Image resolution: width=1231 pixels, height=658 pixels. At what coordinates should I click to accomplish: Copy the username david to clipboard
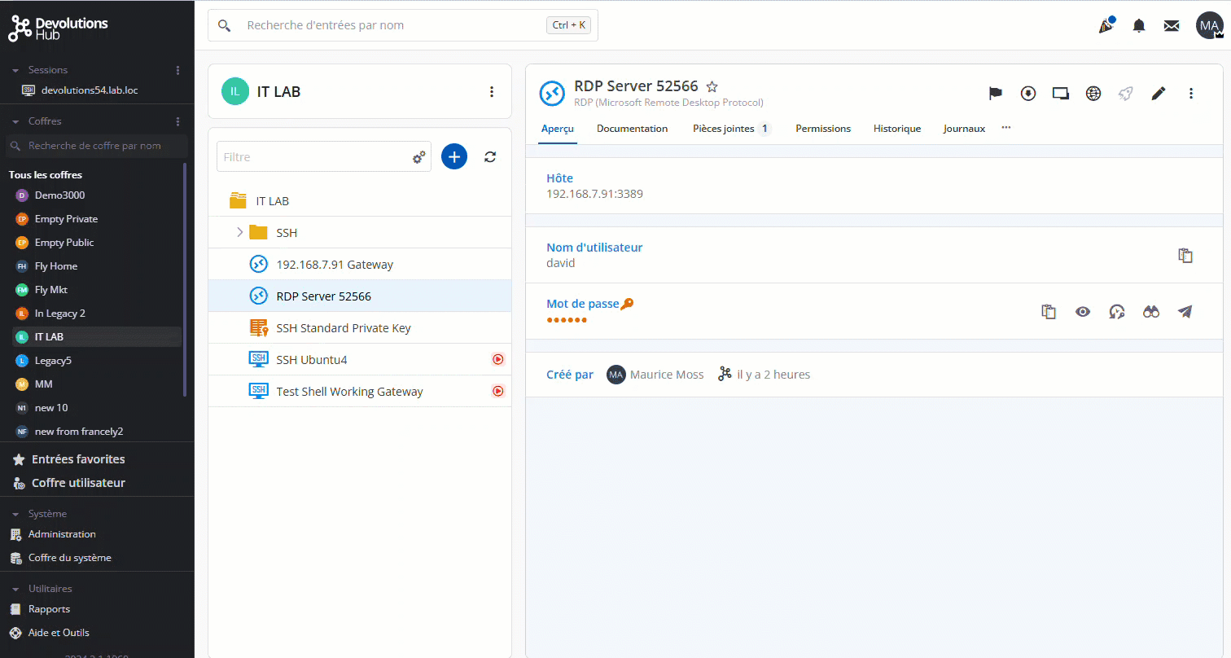tap(1185, 256)
